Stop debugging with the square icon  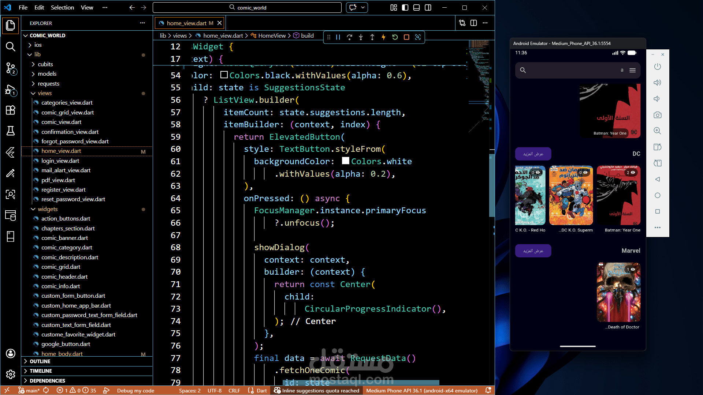[406, 37]
